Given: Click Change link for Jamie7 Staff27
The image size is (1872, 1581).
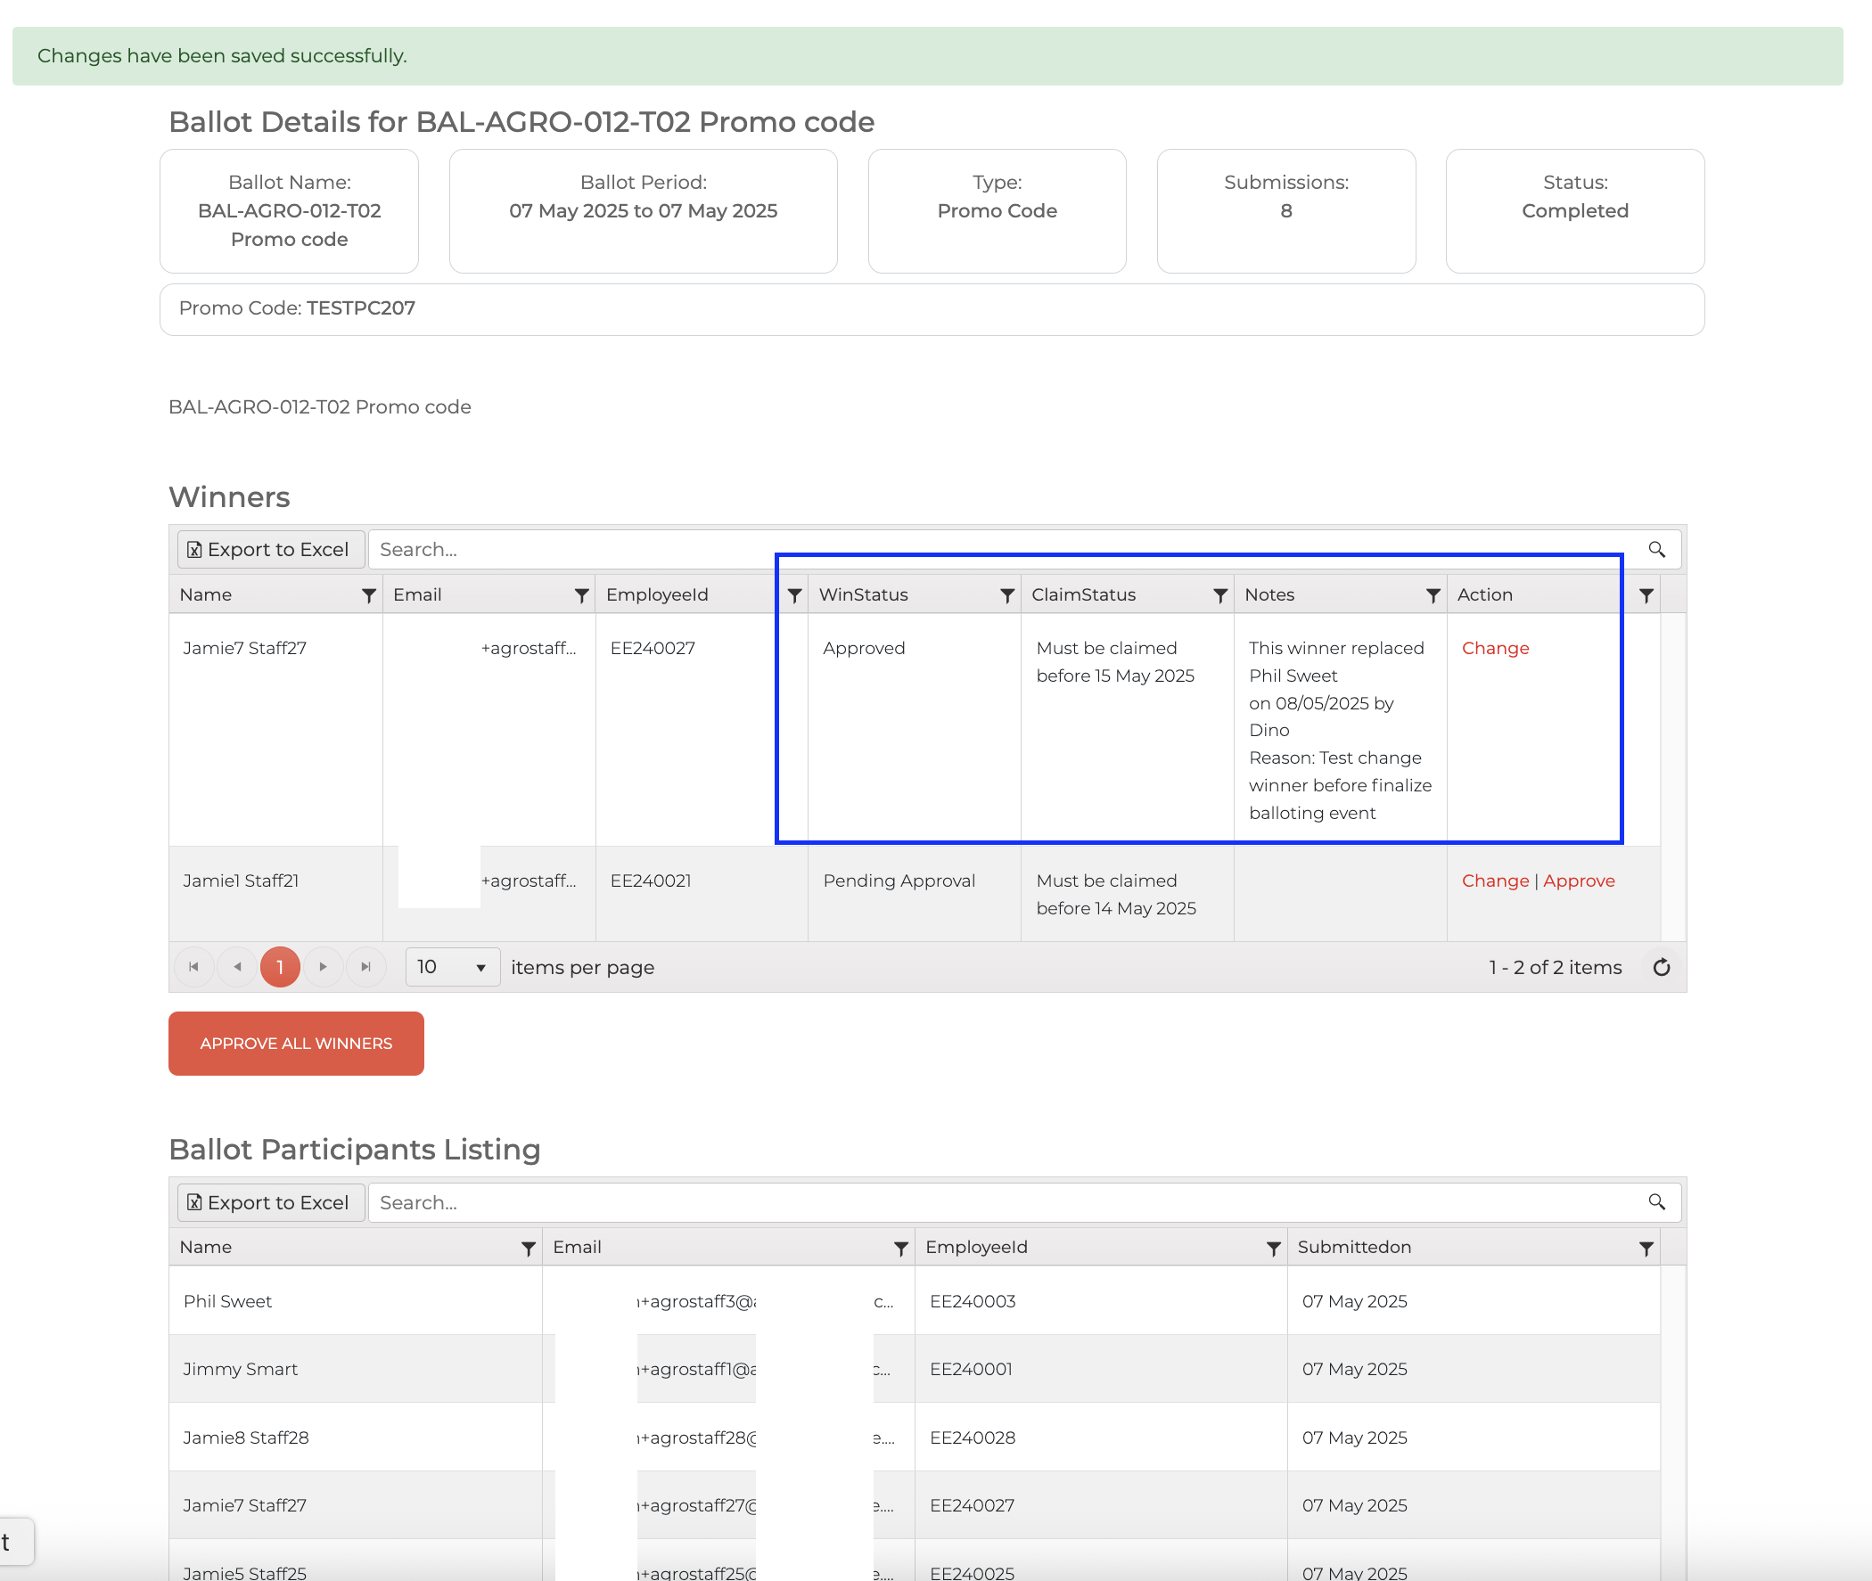Looking at the screenshot, I should [x=1495, y=648].
